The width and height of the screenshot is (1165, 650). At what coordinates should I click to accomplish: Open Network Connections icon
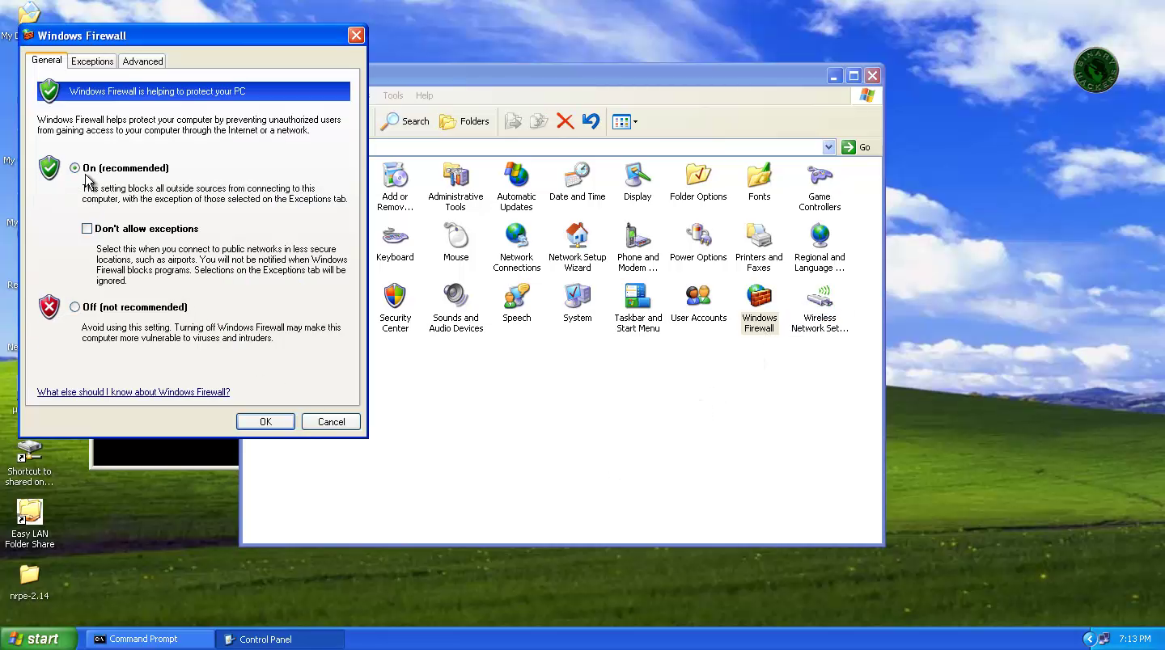click(x=516, y=247)
